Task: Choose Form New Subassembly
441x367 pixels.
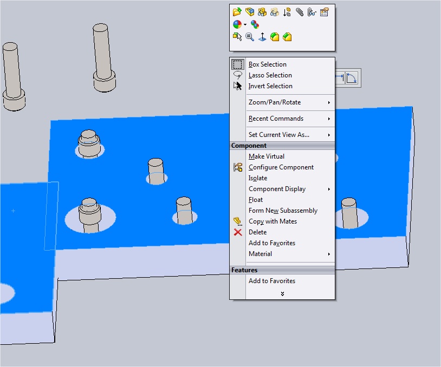Action: 282,211
